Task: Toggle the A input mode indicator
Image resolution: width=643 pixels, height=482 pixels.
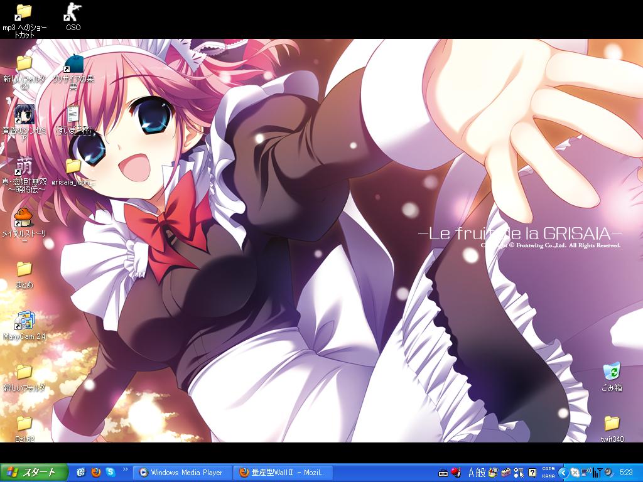Action: (471, 473)
